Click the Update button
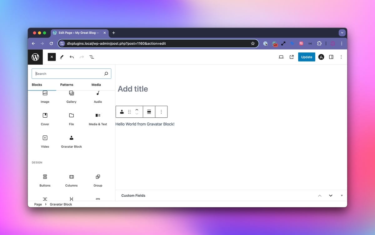This screenshot has height=235, width=375. click(x=306, y=57)
